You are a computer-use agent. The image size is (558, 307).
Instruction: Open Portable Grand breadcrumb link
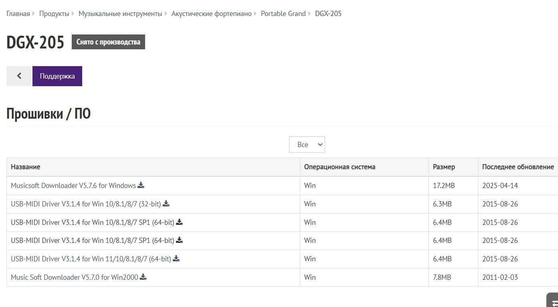[283, 14]
